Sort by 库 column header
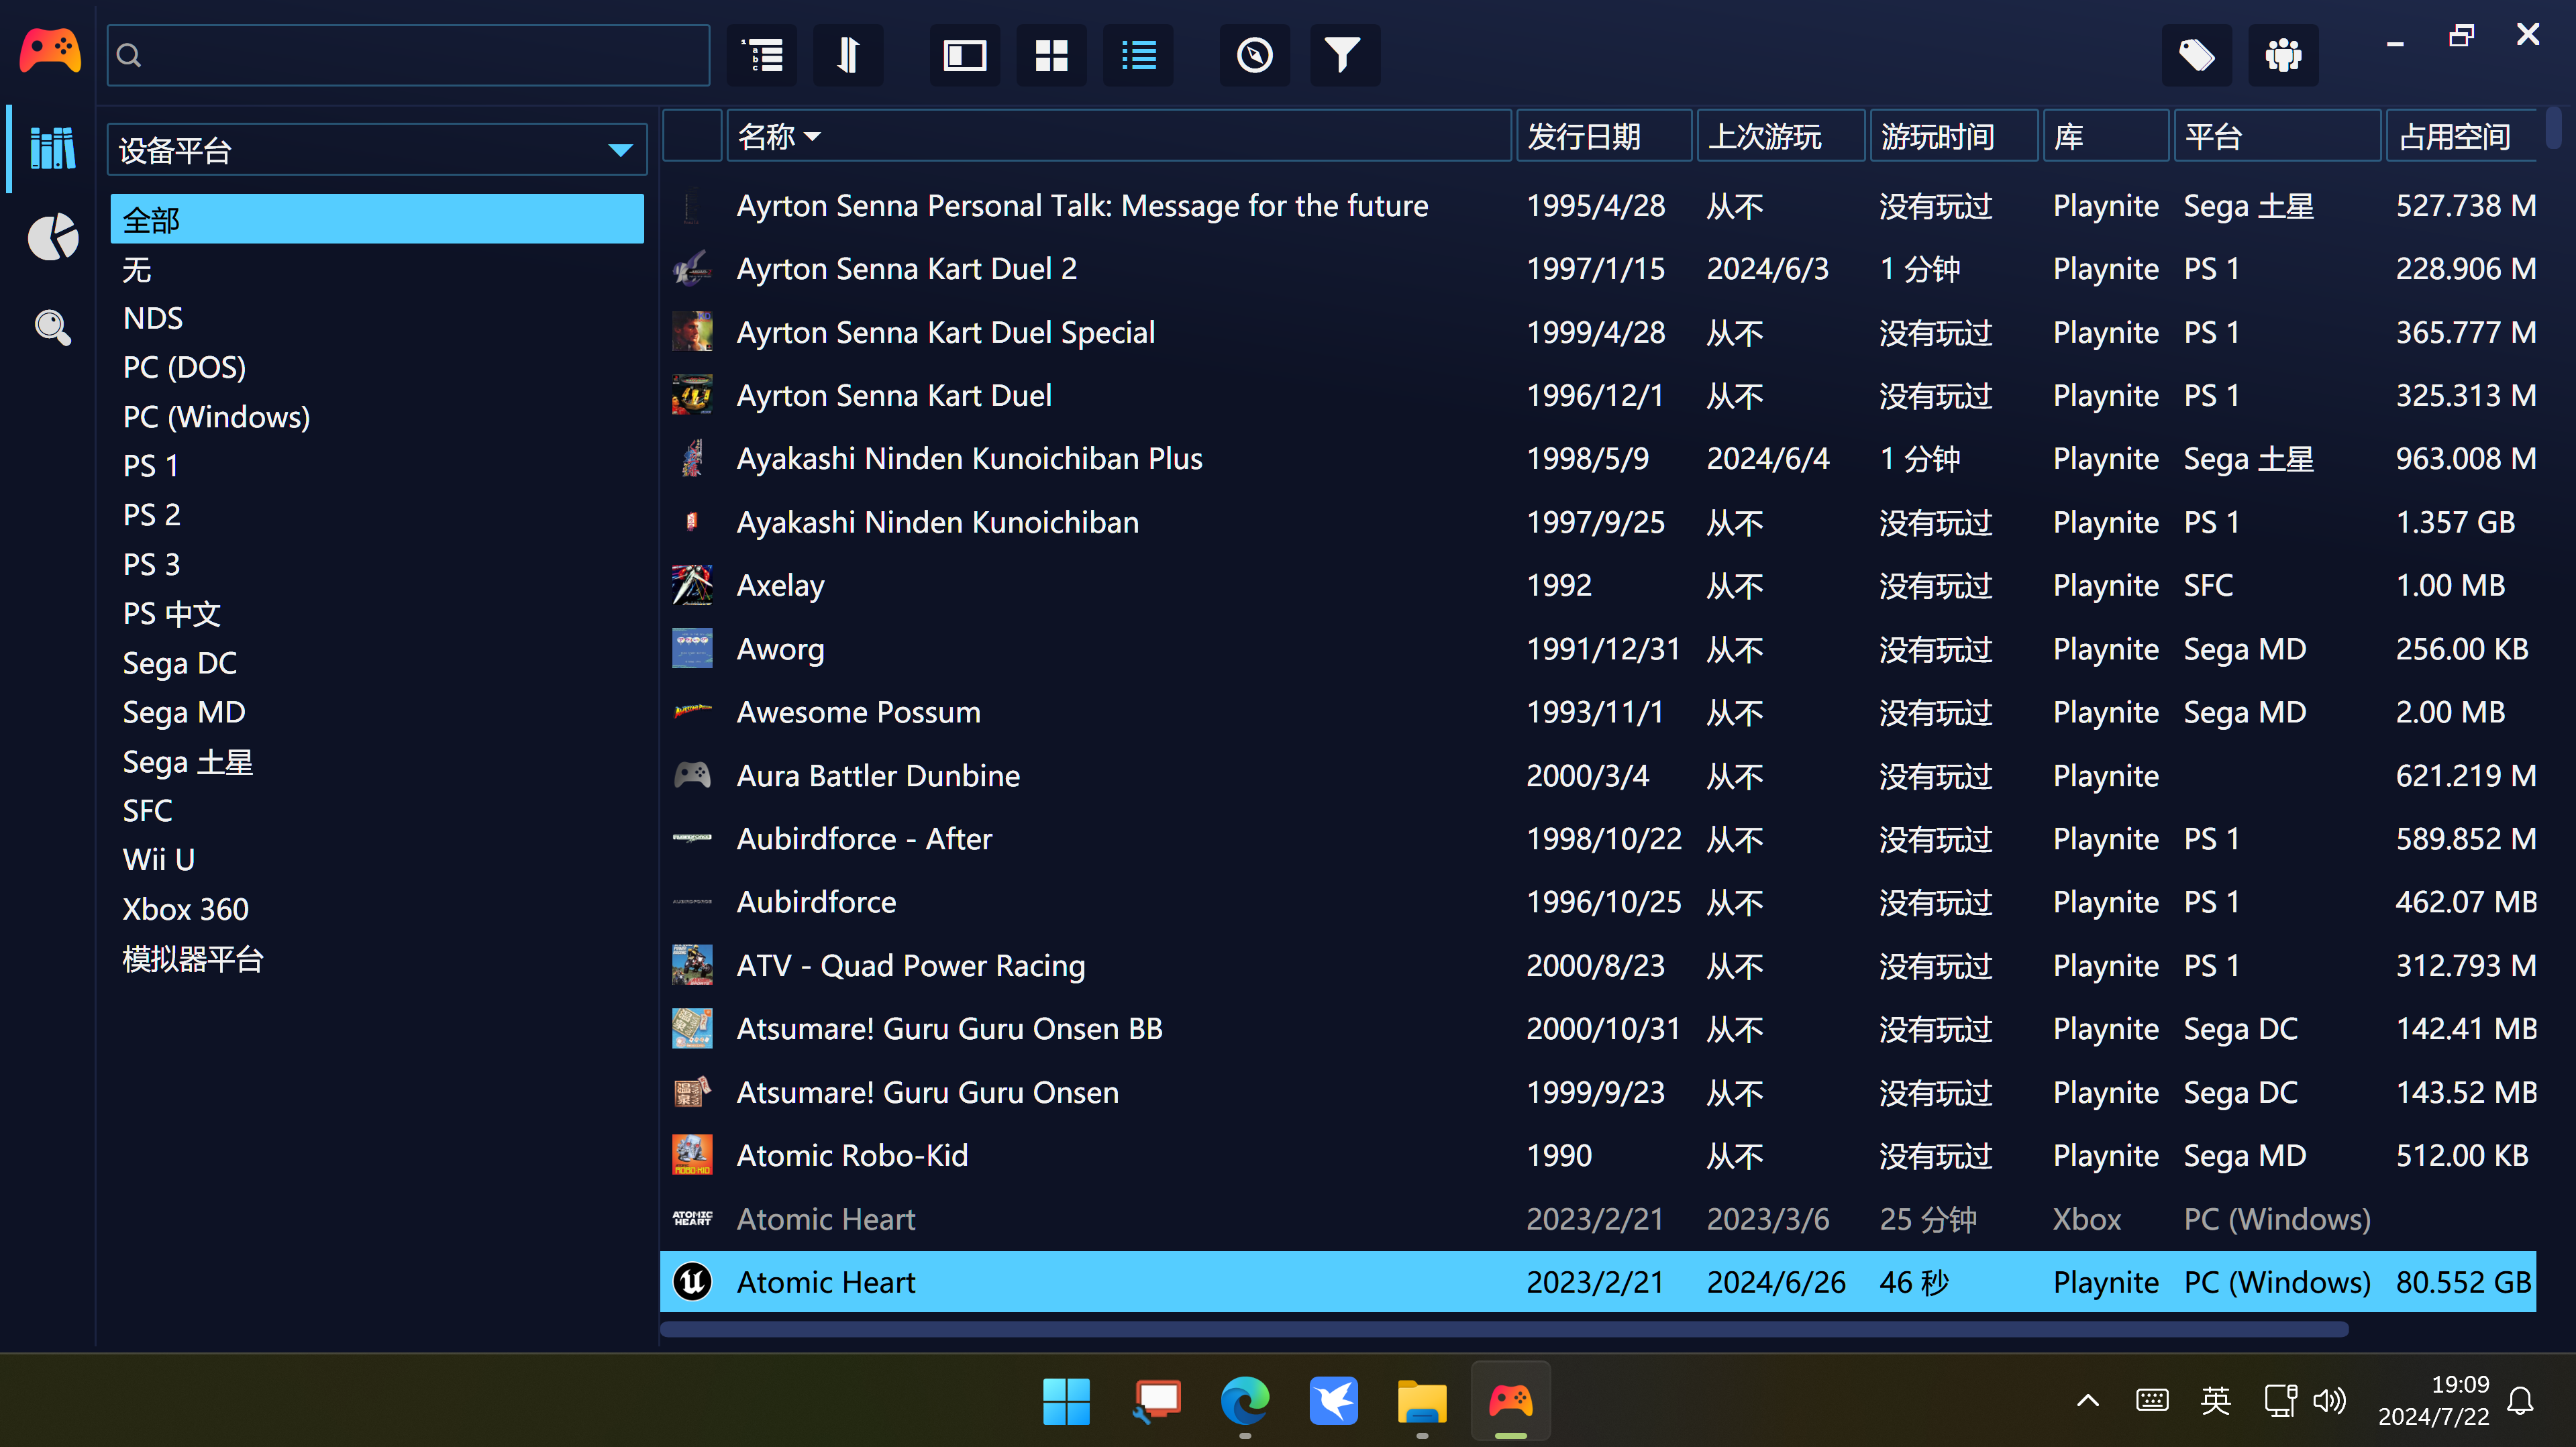This screenshot has width=2576, height=1447. pos(2106,136)
